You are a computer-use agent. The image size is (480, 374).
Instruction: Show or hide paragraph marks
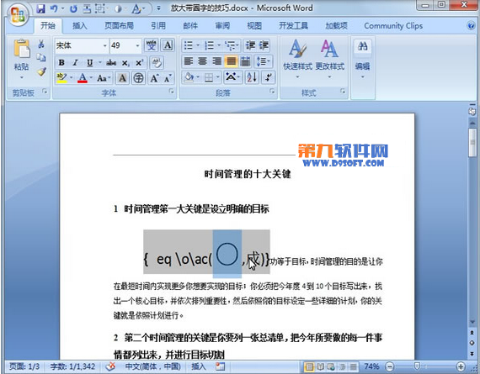point(269,77)
